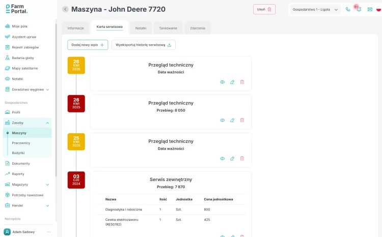This screenshot has height=237, width=382.
Task: Open the Gospodarstwo 1 - Ligota farm dropdown
Action: (315, 10)
